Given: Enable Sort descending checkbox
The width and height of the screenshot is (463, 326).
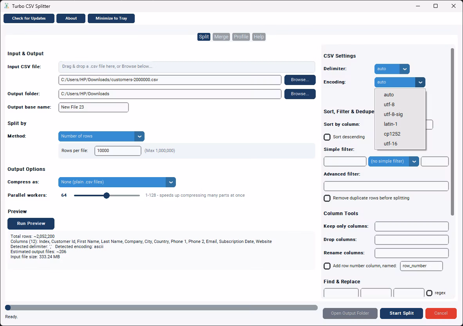Looking at the screenshot, I should coord(327,137).
